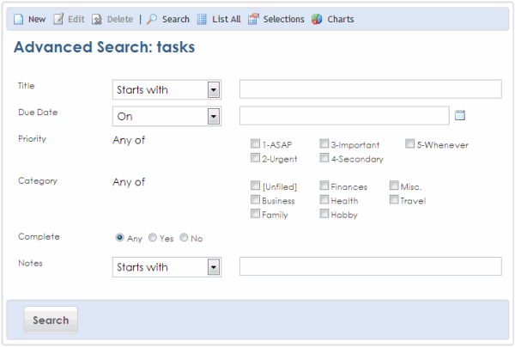Expand the Notes Starts with dropdown

tap(214, 267)
